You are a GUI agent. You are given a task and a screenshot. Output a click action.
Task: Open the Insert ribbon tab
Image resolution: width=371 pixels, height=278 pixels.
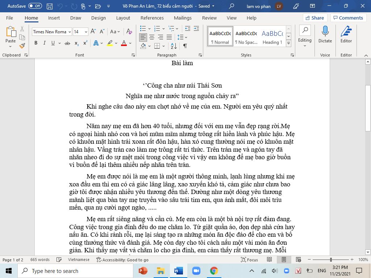click(x=54, y=18)
